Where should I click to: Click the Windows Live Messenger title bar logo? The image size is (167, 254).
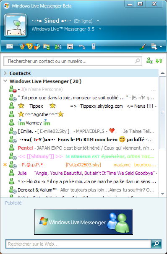[x=7, y=6]
